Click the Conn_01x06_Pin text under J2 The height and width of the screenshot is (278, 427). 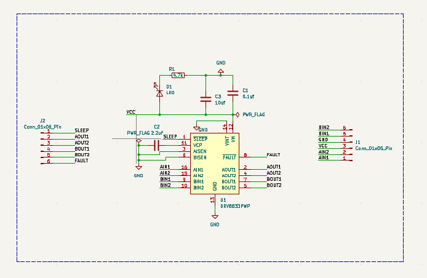pyautogui.click(x=42, y=127)
